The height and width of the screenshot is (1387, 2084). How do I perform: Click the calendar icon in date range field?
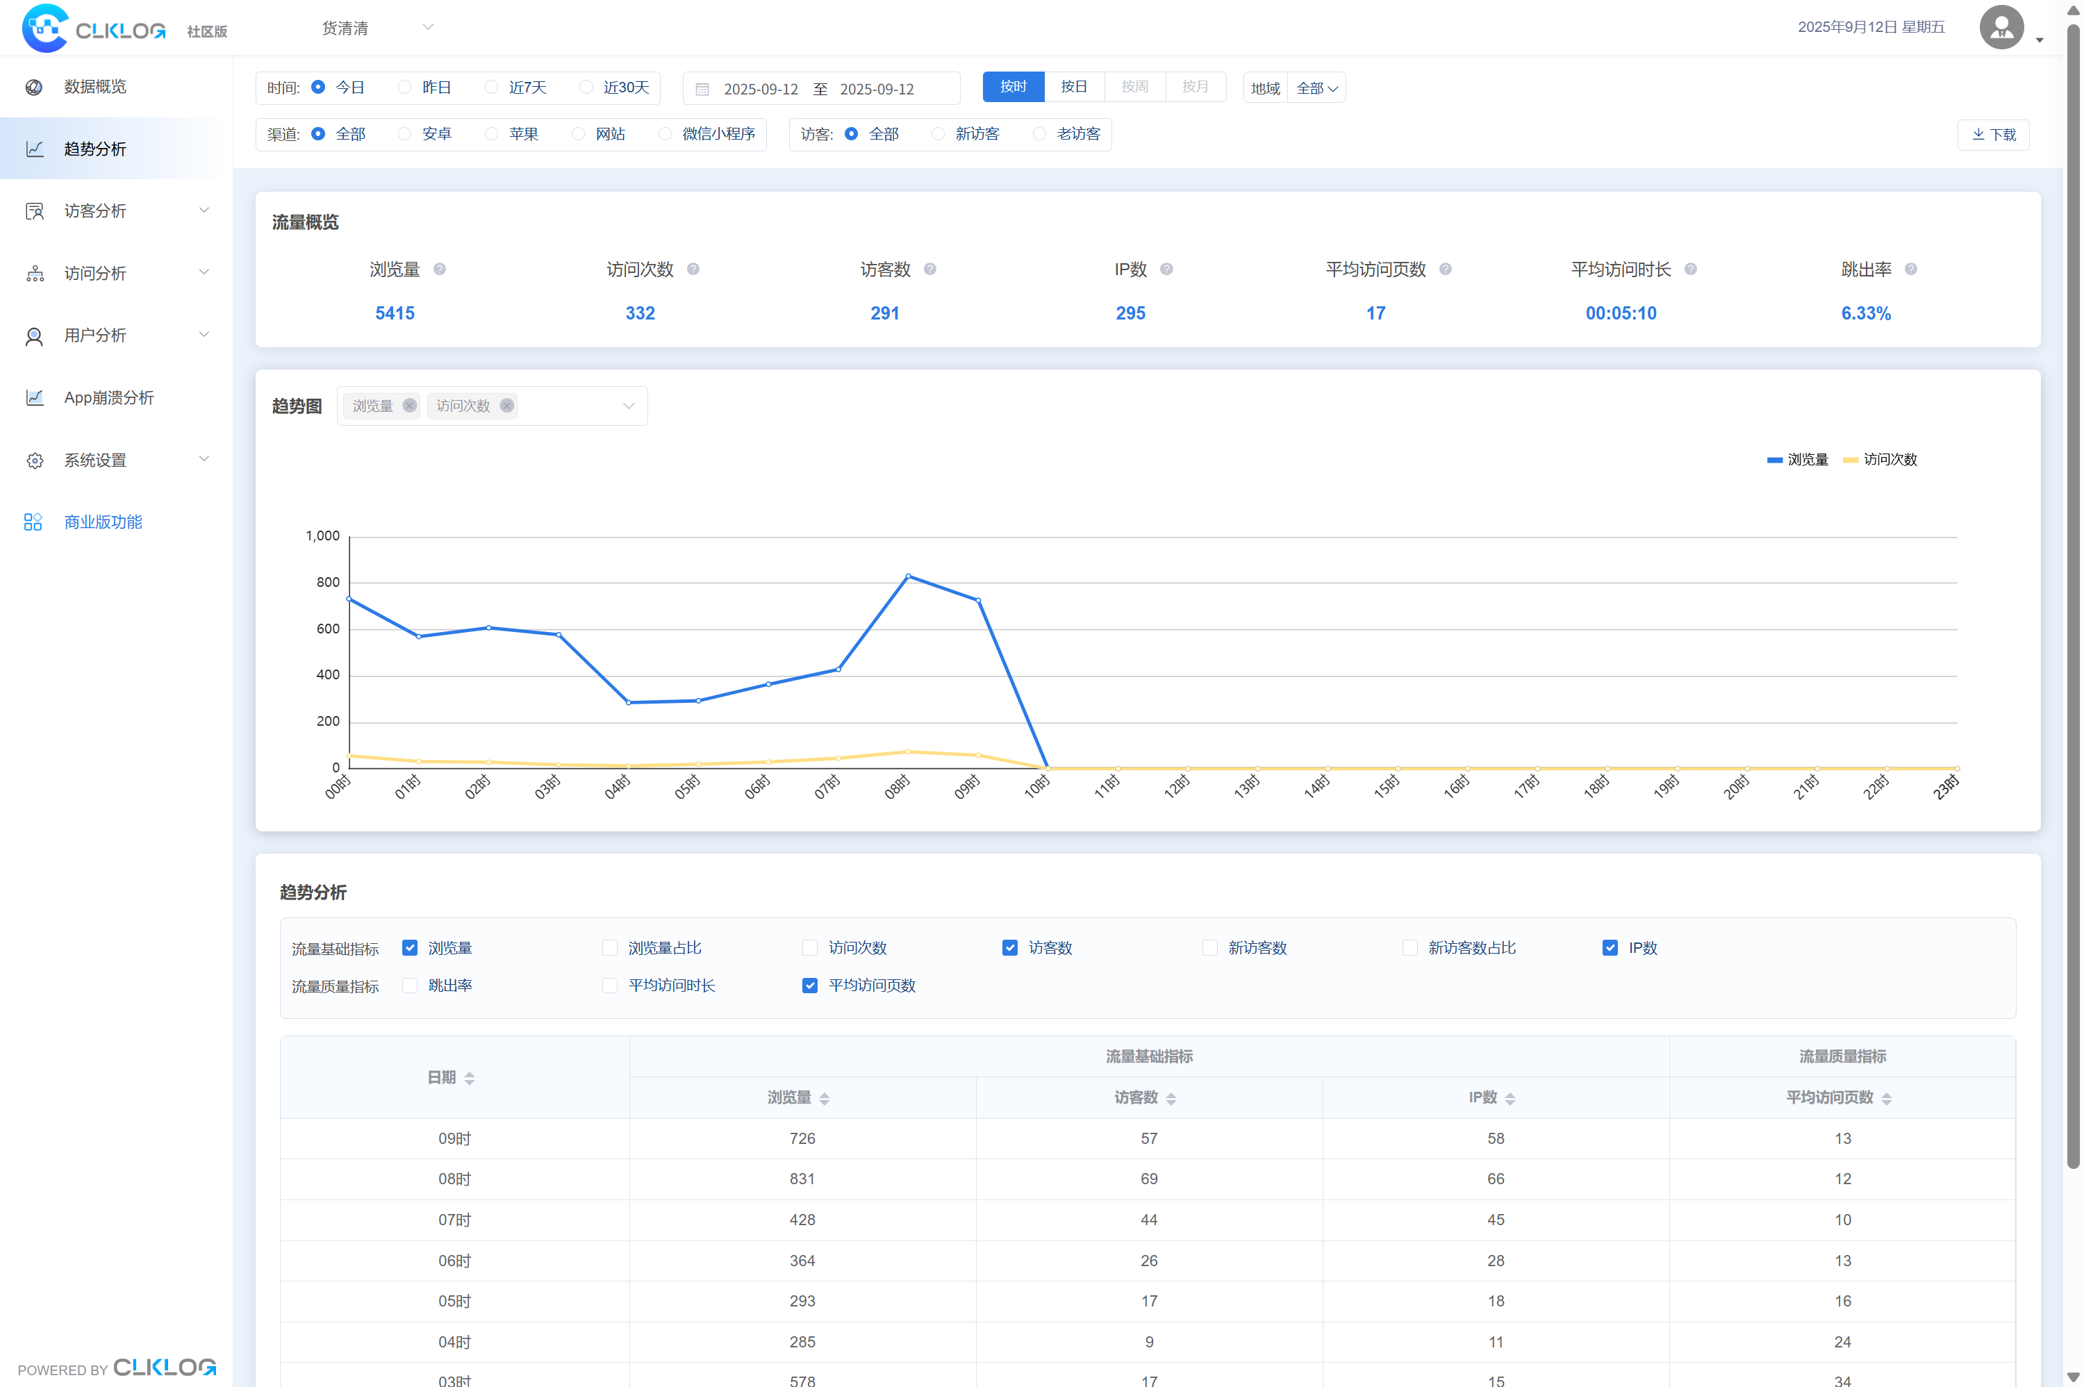pos(702,90)
